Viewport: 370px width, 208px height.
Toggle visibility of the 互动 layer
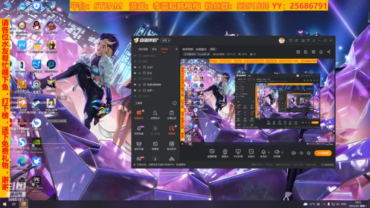pos(135,73)
